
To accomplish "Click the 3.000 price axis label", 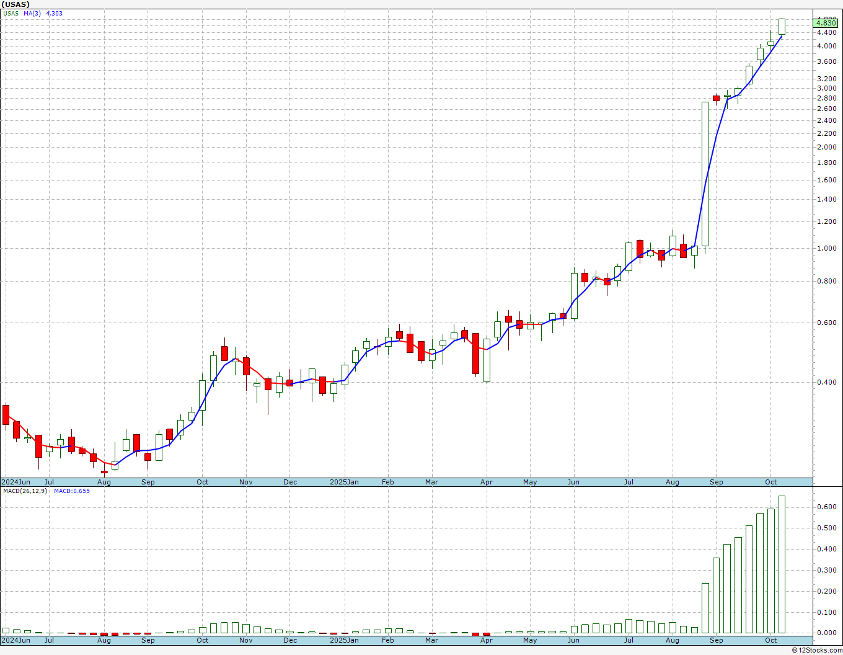I will click(x=827, y=88).
